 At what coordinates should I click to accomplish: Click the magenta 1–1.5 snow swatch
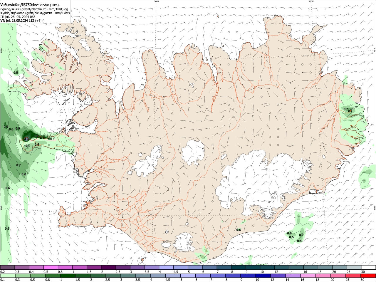[79, 268]
